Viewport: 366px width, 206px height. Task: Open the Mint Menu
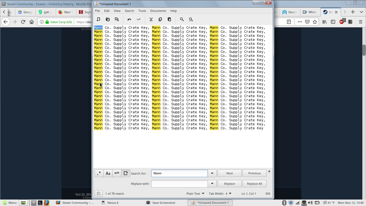[9, 203]
